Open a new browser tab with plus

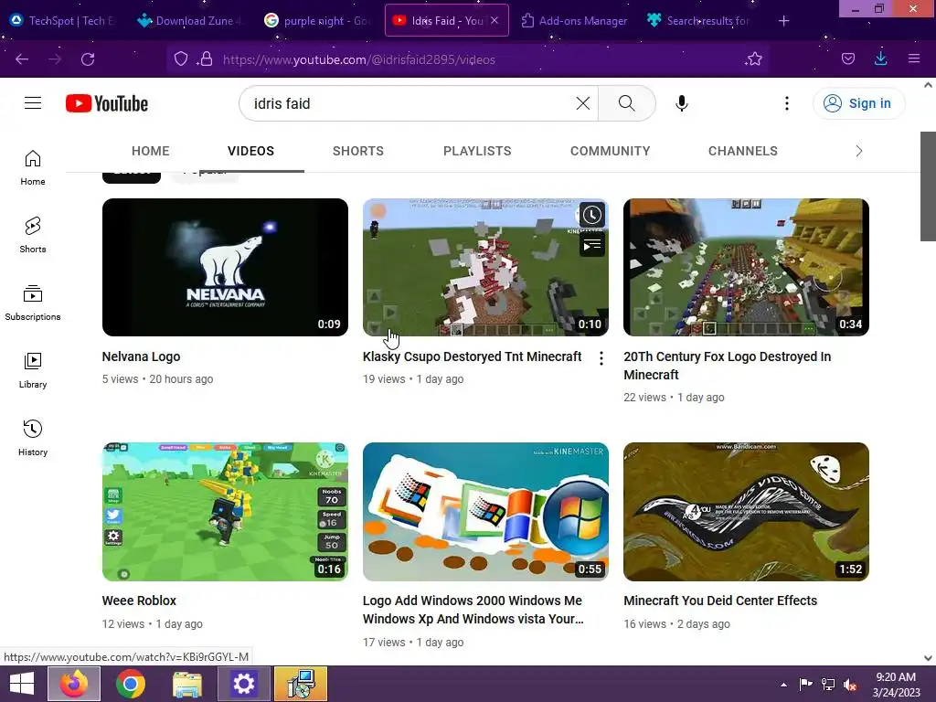[x=783, y=21]
